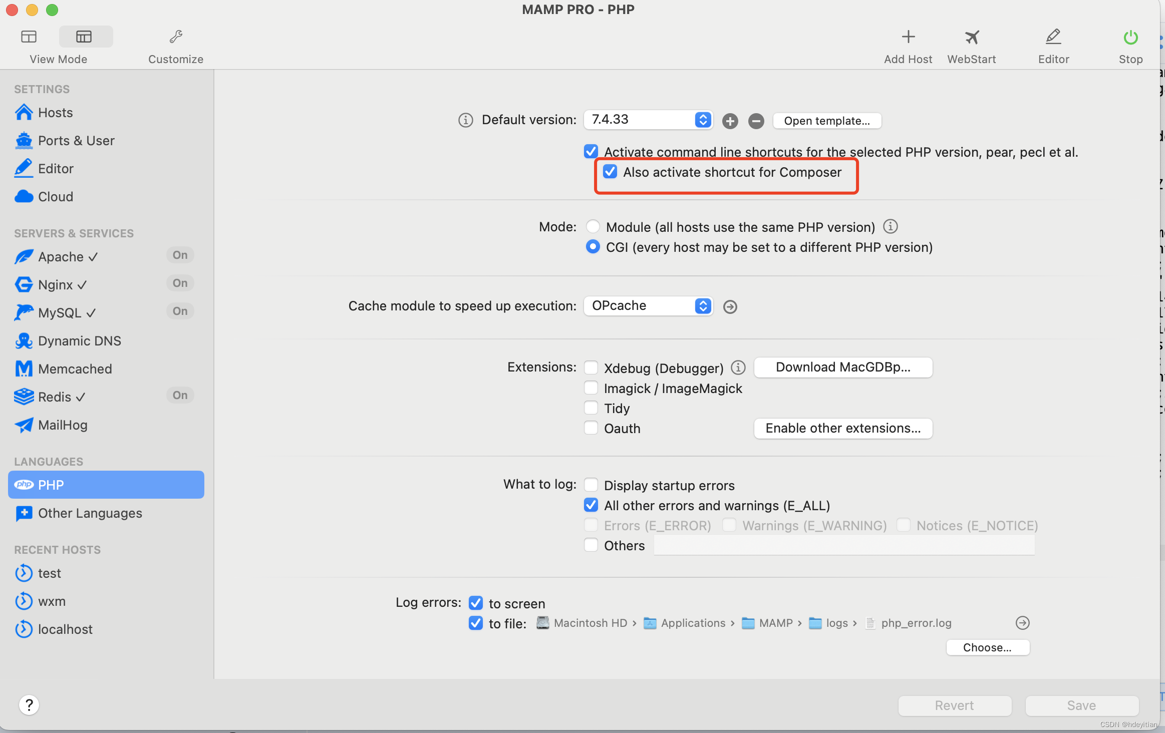Viewport: 1165px width, 733px height.
Task: Click the help question mark button
Action: tap(29, 705)
